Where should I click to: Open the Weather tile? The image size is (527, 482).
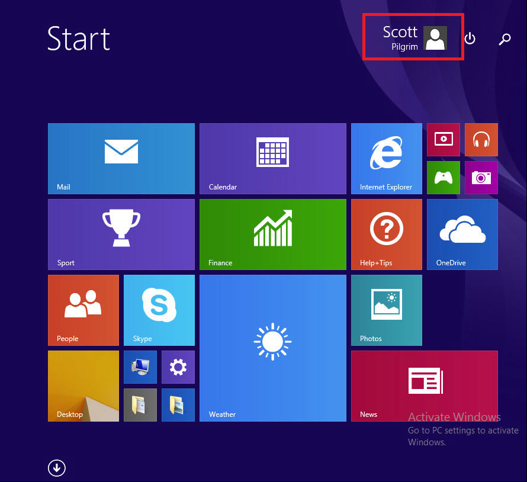click(272, 348)
